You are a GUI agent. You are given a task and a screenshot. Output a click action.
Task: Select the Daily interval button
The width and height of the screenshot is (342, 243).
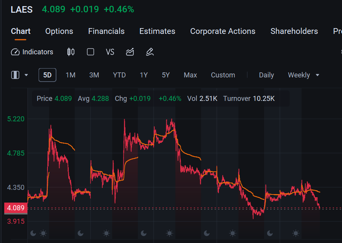coord(266,75)
